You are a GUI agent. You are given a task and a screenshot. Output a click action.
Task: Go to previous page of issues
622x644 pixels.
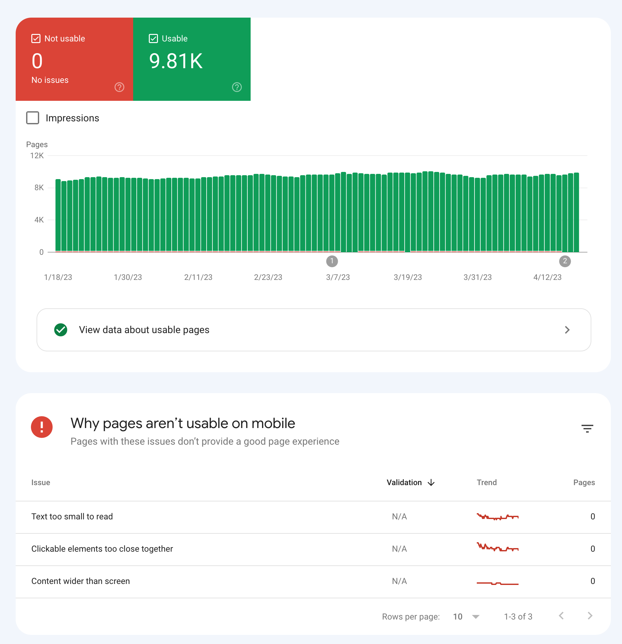pyautogui.click(x=561, y=616)
